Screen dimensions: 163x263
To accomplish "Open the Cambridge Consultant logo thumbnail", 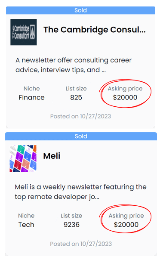I will (x=24, y=32).
